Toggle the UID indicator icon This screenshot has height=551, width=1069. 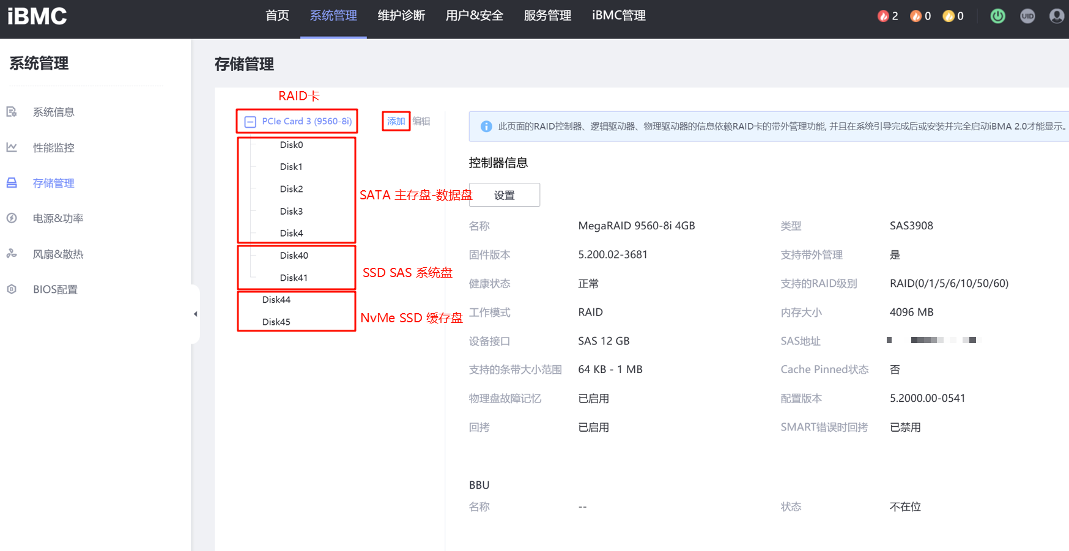point(1027,16)
